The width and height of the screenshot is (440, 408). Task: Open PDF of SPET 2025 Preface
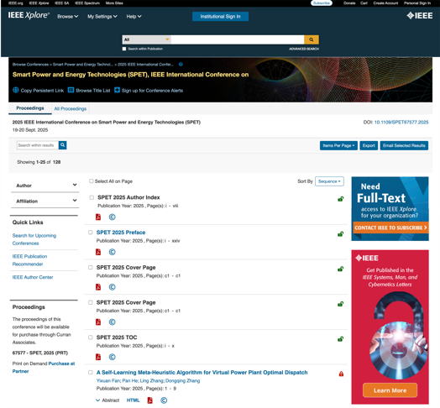point(98,252)
